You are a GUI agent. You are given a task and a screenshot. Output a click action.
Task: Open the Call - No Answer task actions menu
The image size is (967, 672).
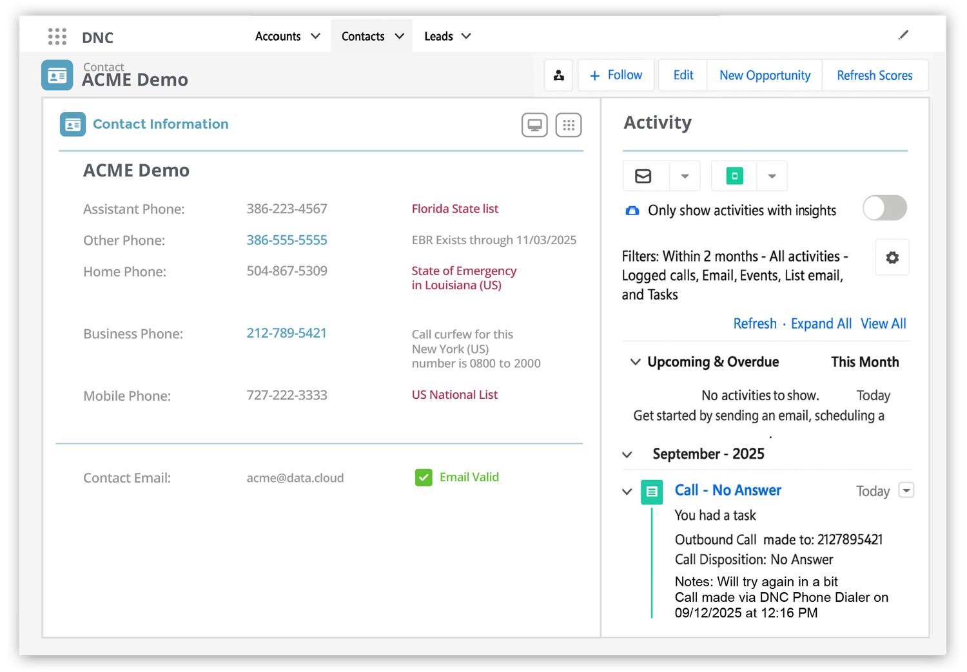click(906, 491)
